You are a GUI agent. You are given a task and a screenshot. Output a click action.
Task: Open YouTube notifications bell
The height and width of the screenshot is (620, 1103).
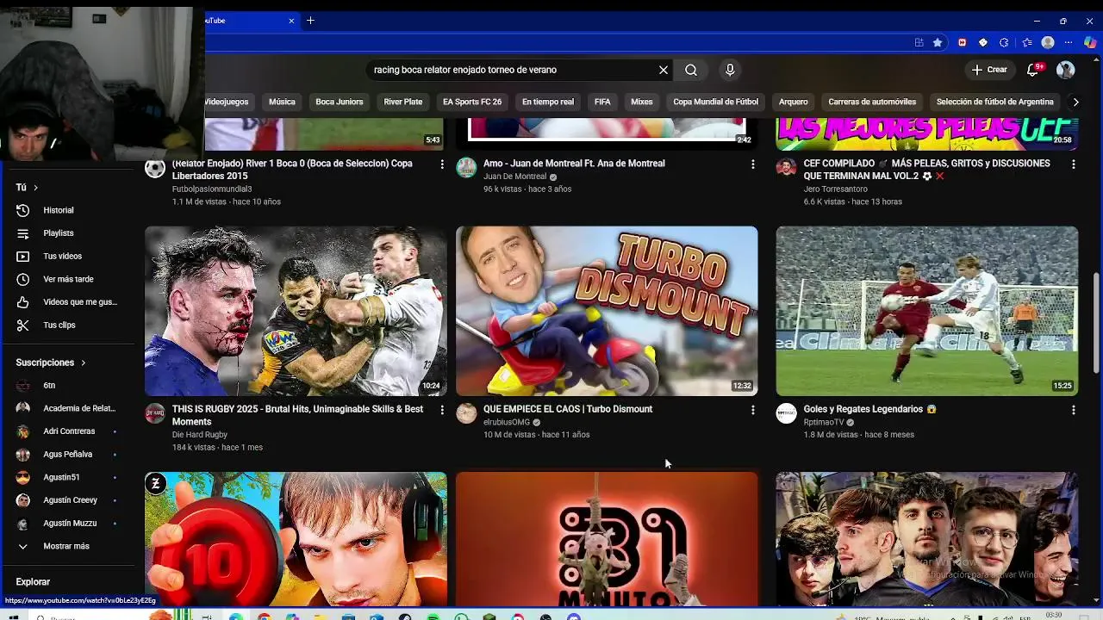1033,70
